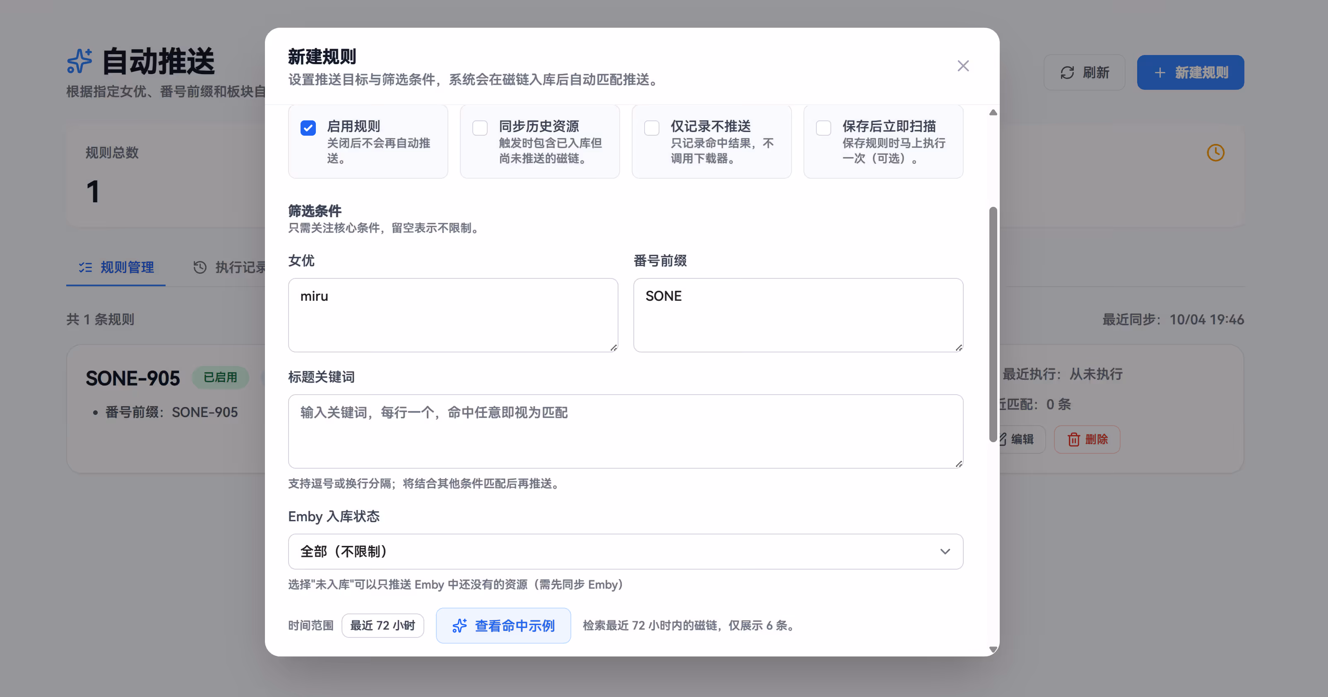Viewport: 1328px width, 697px height.
Task: Click the sparkle icon in 查看命中示例
Action: pos(460,625)
